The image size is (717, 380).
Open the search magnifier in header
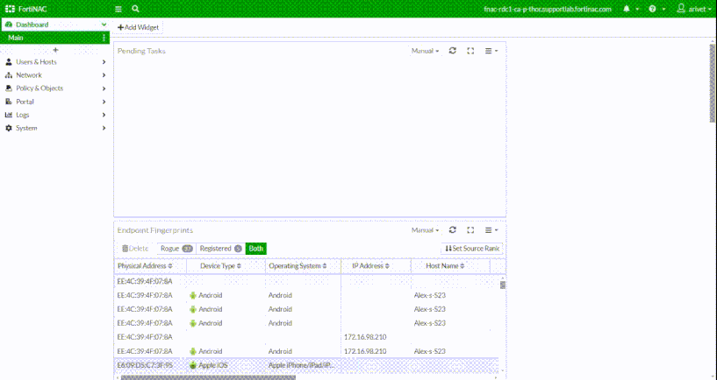(x=135, y=9)
